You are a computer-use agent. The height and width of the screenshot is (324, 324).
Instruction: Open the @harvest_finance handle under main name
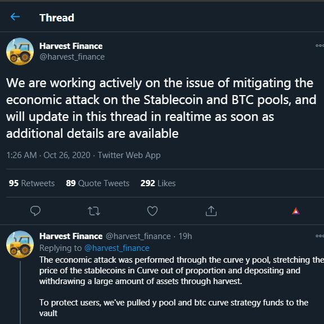[72, 57]
